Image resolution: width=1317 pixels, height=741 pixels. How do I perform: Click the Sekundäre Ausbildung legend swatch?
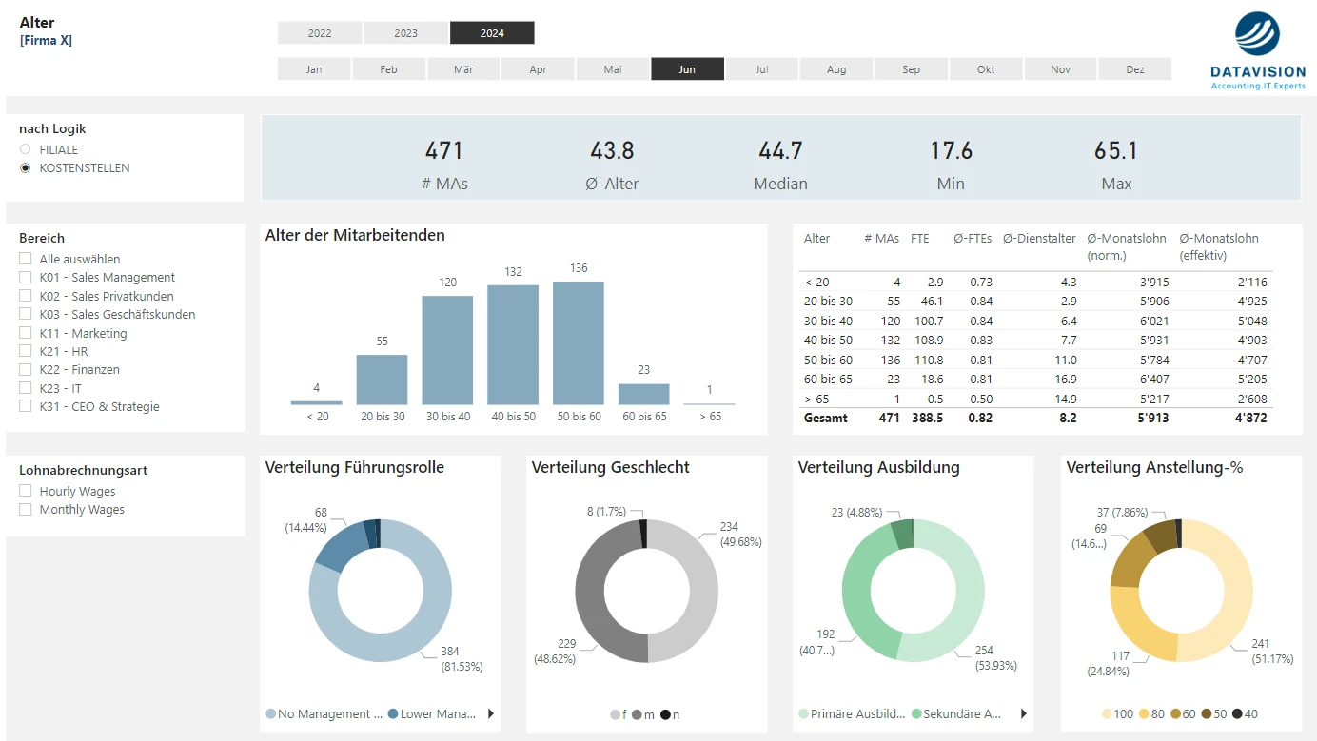point(916,714)
